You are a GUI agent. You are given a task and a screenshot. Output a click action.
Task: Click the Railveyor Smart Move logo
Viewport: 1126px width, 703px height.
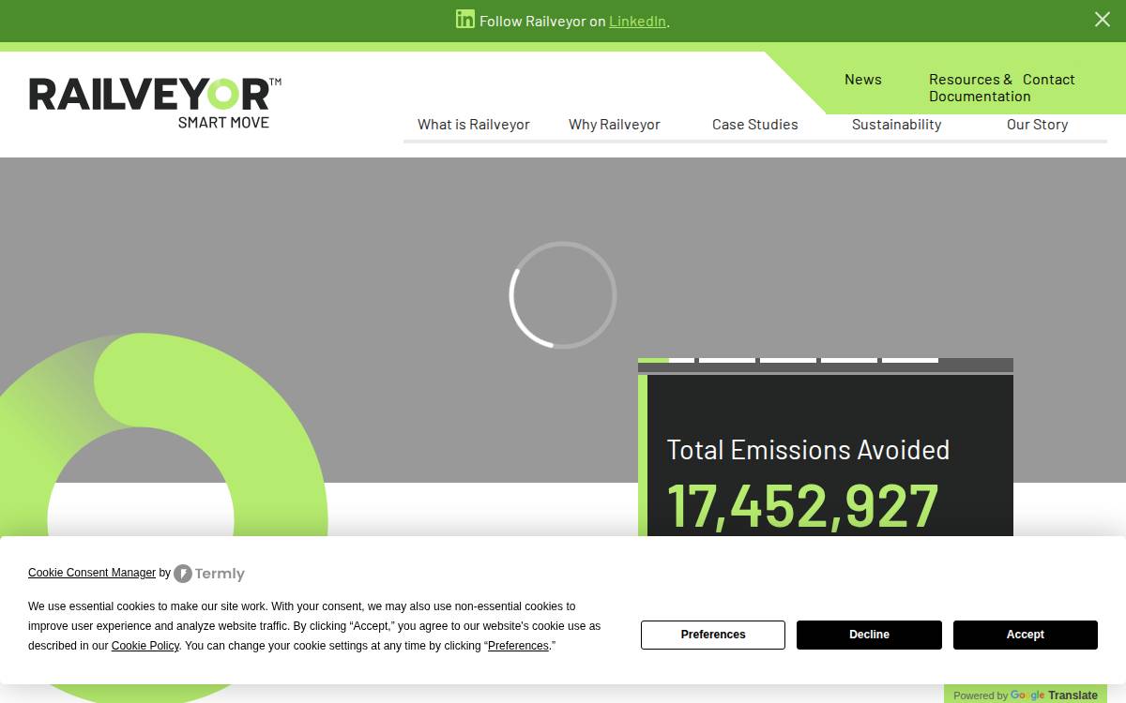(x=155, y=103)
